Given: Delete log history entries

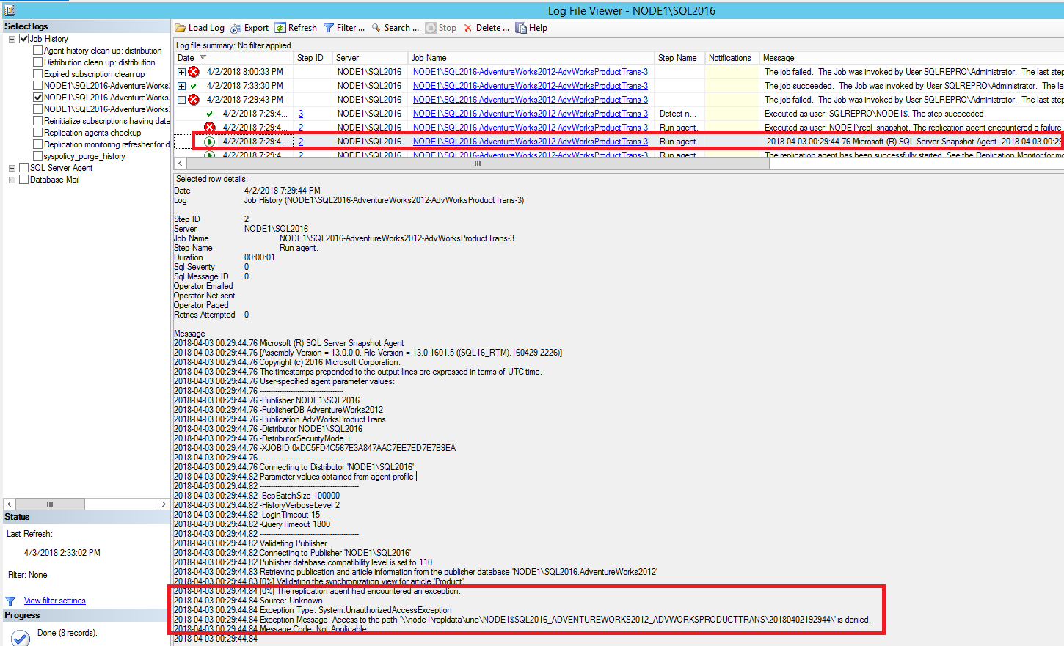Looking at the screenshot, I should (x=487, y=28).
